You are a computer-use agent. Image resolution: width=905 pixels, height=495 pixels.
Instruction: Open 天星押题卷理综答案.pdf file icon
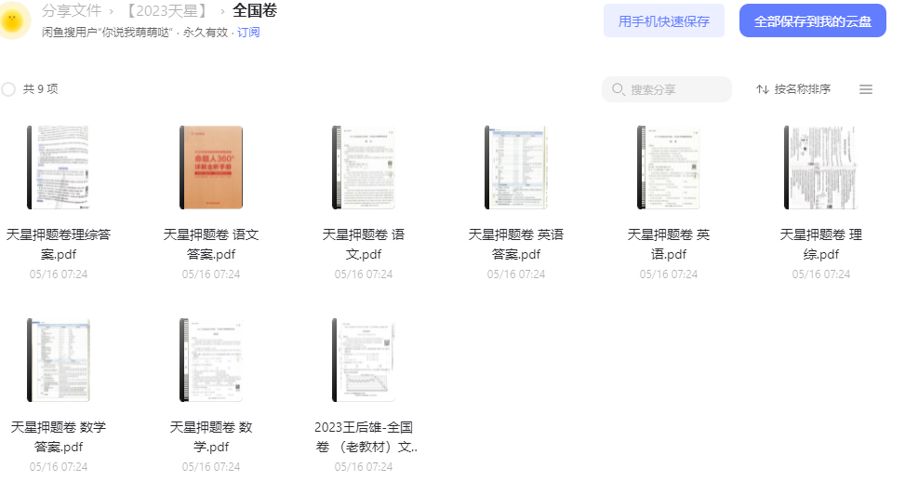click(59, 167)
